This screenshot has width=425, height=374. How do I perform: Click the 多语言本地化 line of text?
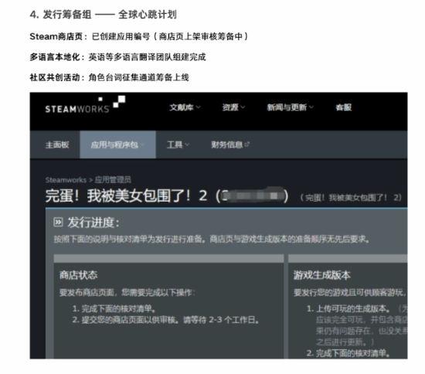[117, 57]
